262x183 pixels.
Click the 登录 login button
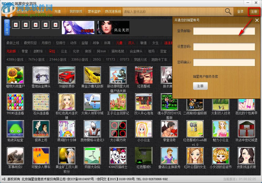(240, 11)
